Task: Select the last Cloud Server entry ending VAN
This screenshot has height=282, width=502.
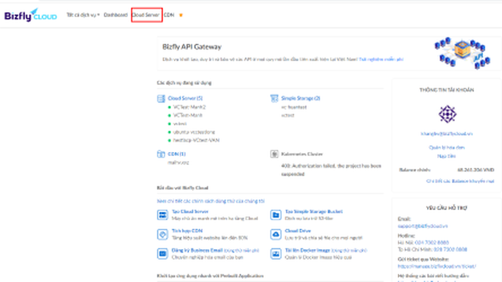Action: pos(197,140)
